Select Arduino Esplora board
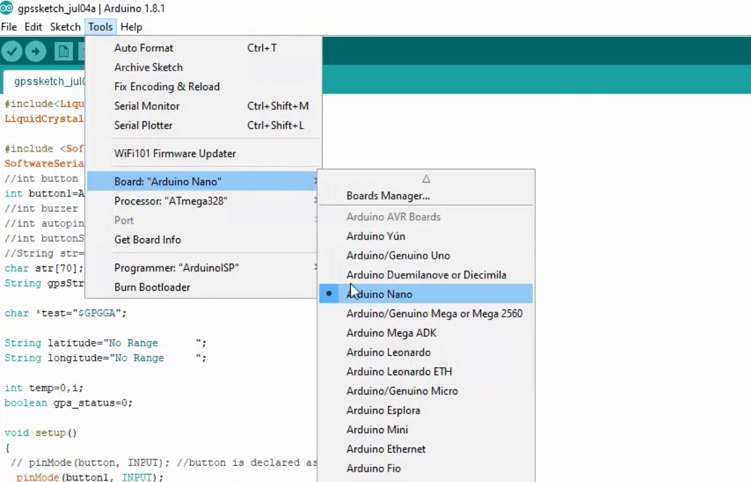 coord(426,410)
